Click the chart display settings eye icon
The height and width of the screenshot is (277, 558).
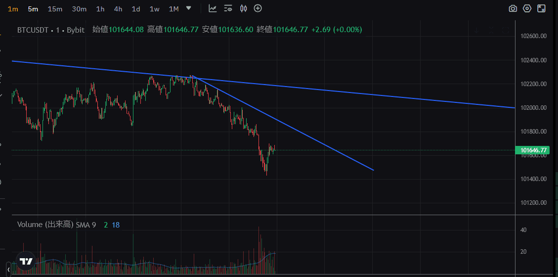228,8
